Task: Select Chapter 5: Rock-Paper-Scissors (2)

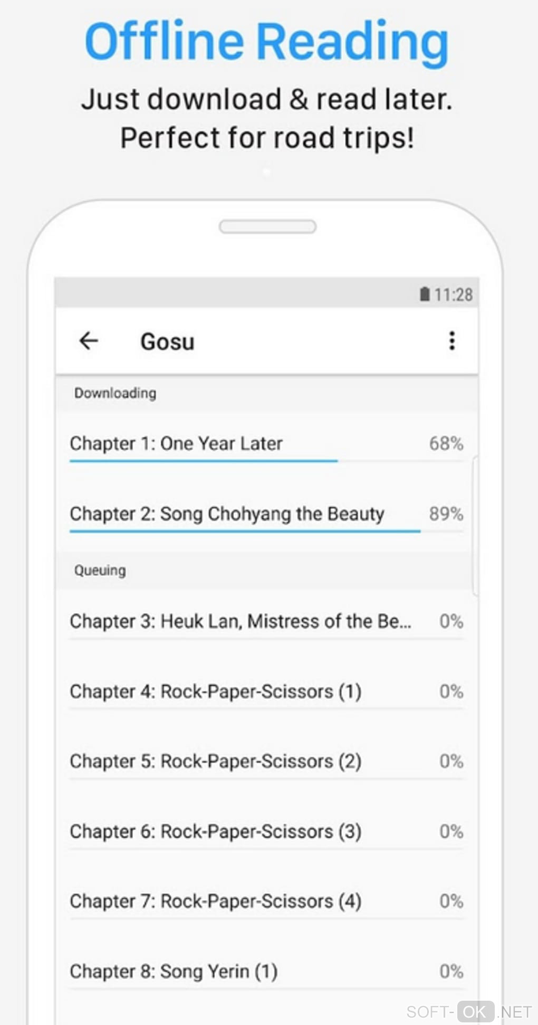Action: [x=216, y=761]
